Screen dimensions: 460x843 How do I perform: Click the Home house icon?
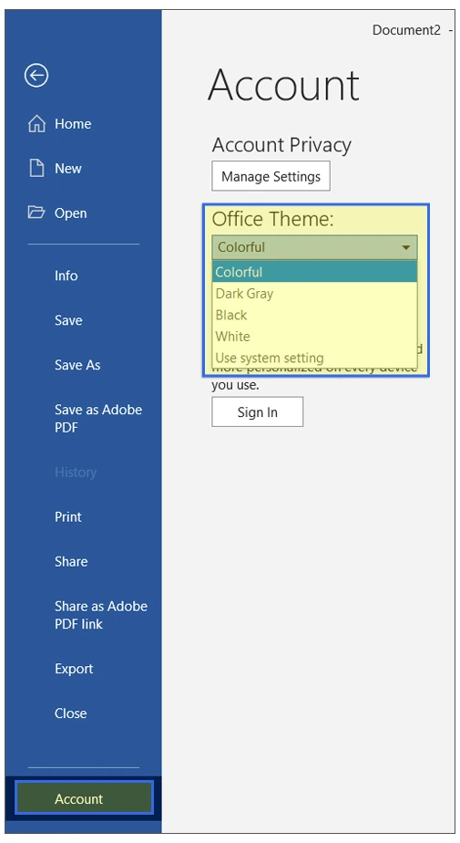(x=36, y=124)
